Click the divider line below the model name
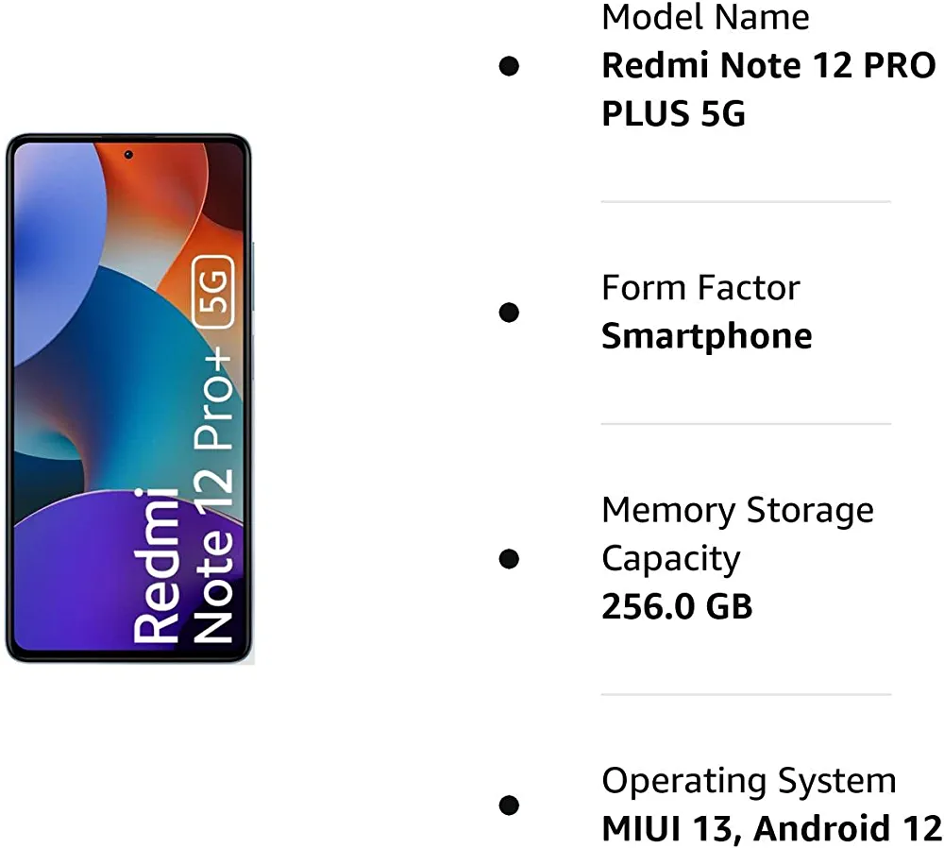 pyautogui.click(x=746, y=201)
